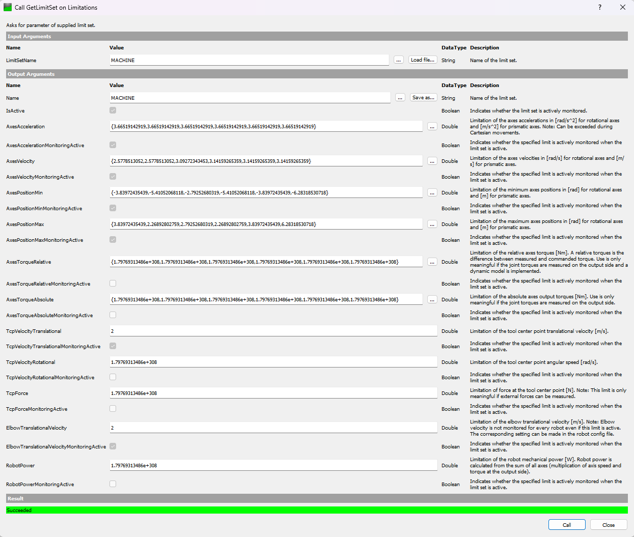Click the 'ElbowTranslationalVelocity' parameter label
Screen dimensions: 634x537
(37, 428)
